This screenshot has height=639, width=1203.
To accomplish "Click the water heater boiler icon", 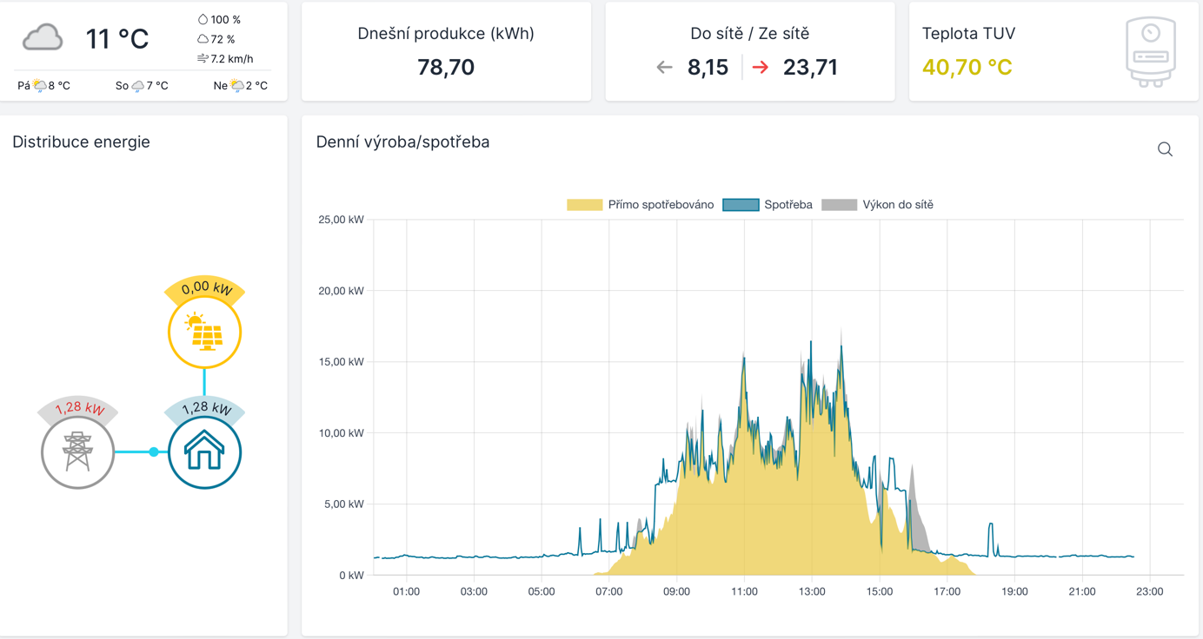I will pyautogui.click(x=1150, y=53).
